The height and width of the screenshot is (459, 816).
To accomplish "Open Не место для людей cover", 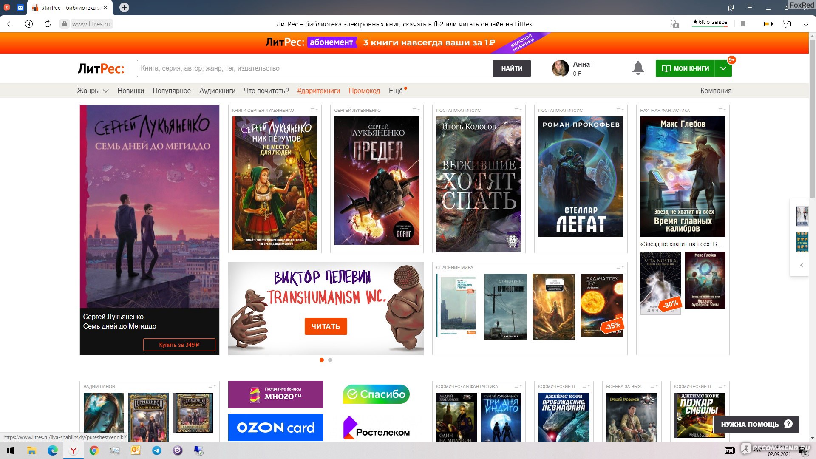I will [x=275, y=183].
